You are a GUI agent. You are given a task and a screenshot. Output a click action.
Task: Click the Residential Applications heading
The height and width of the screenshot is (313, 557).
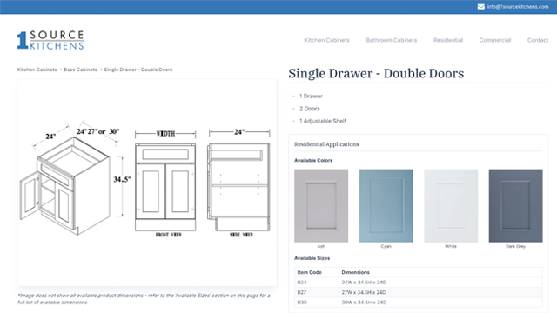[x=326, y=144]
